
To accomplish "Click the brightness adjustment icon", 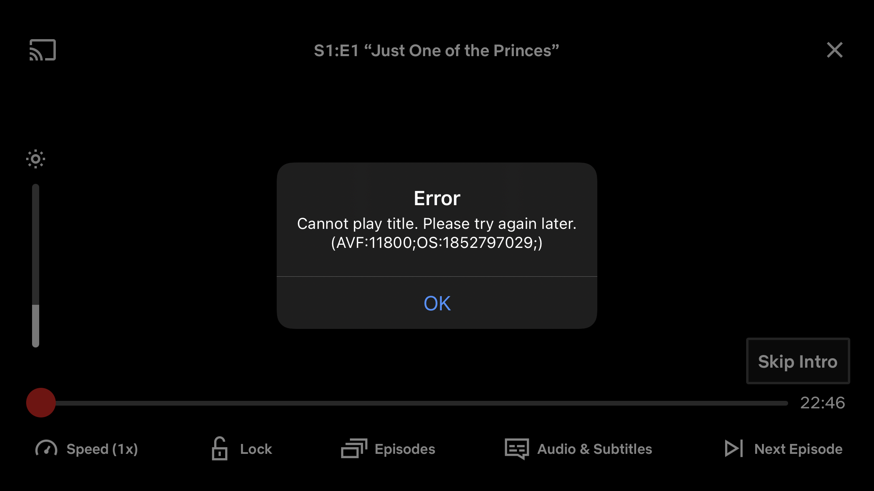I will [x=35, y=158].
